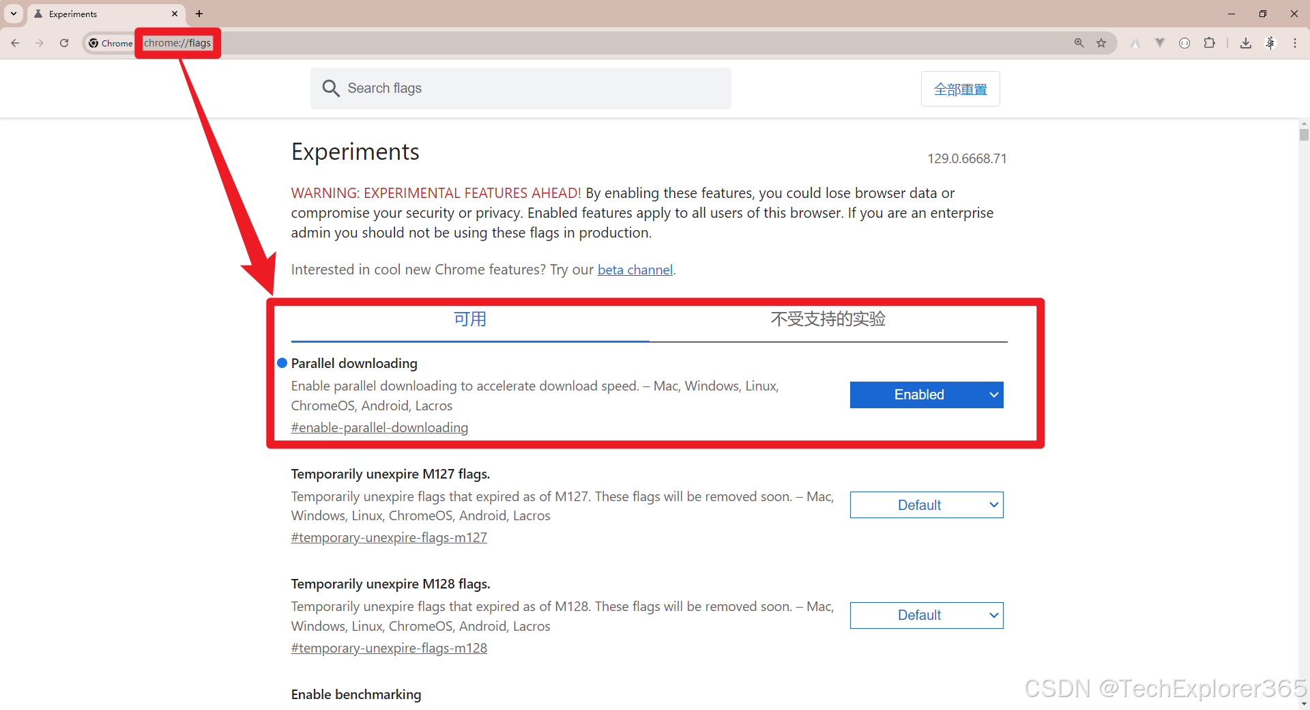Open the zoom indicator icon
1310x710 pixels.
1079,43
